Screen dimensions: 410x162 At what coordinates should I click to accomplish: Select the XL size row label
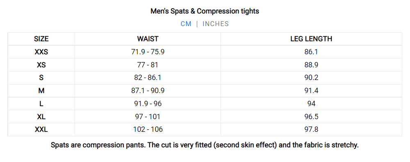(41, 117)
